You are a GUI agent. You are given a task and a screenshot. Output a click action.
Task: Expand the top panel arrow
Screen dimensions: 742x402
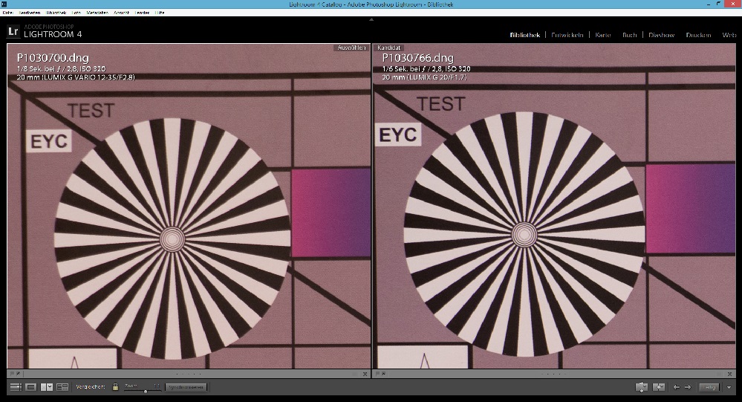click(x=371, y=19)
